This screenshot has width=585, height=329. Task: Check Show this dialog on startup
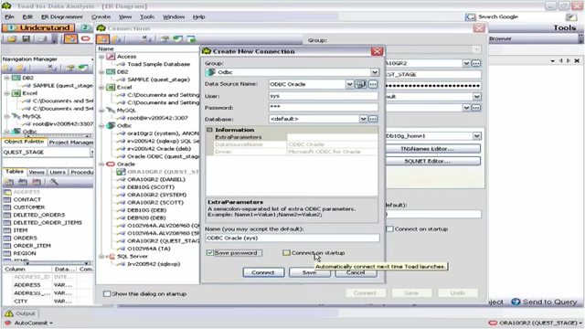[107, 293]
